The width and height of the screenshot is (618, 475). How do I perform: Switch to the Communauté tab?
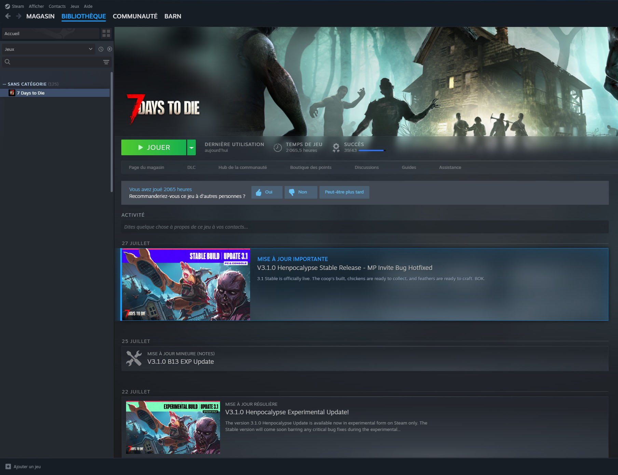coord(135,16)
